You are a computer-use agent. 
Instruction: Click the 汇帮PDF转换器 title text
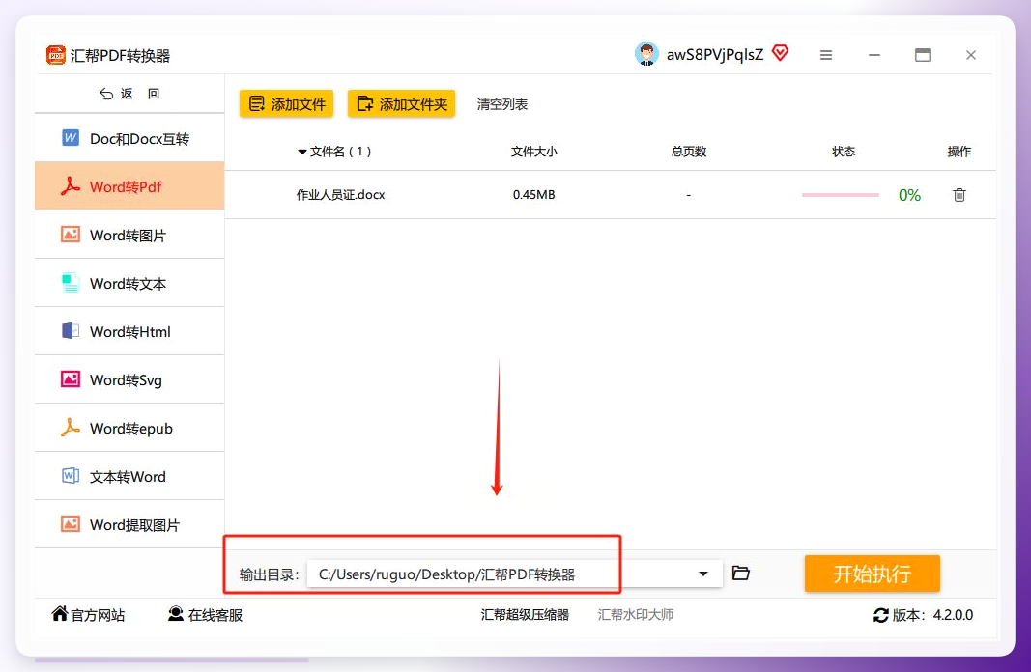click(x=121, y=56)
